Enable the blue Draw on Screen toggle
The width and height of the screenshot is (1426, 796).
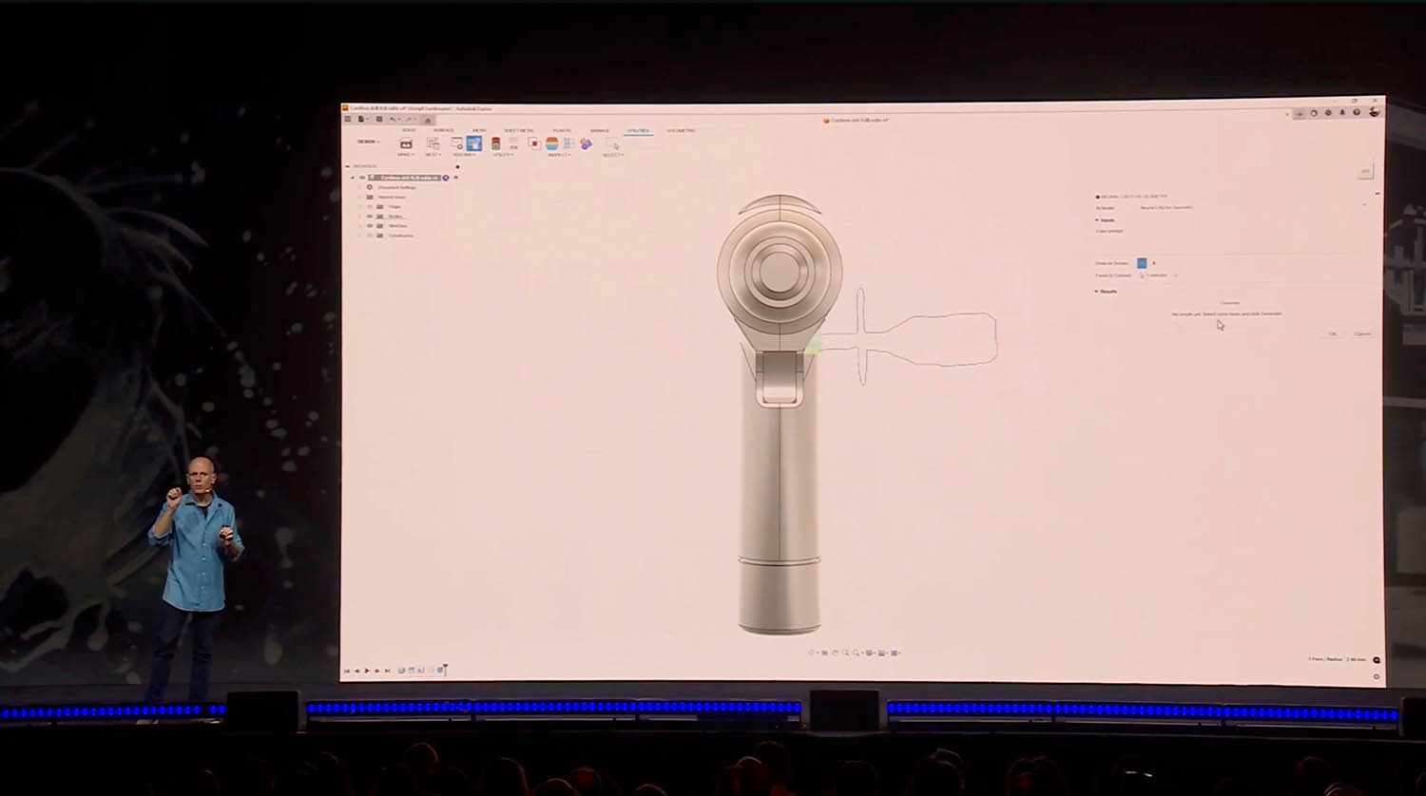1142,263
